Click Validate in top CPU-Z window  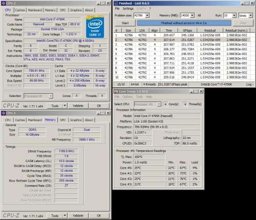coord(78,106)
